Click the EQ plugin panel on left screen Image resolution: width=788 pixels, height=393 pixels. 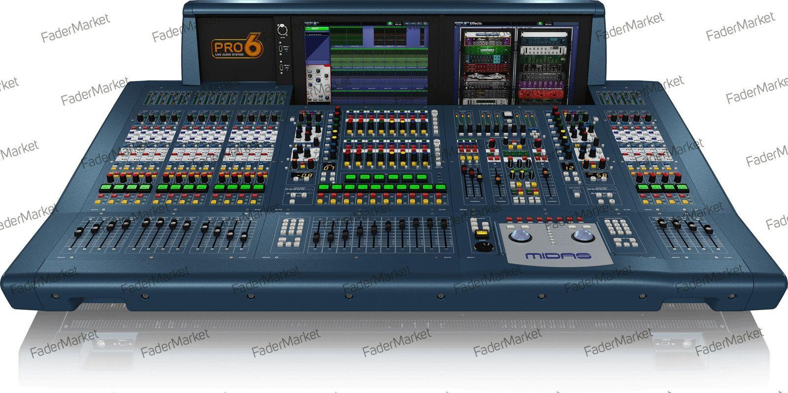(317, 85)
